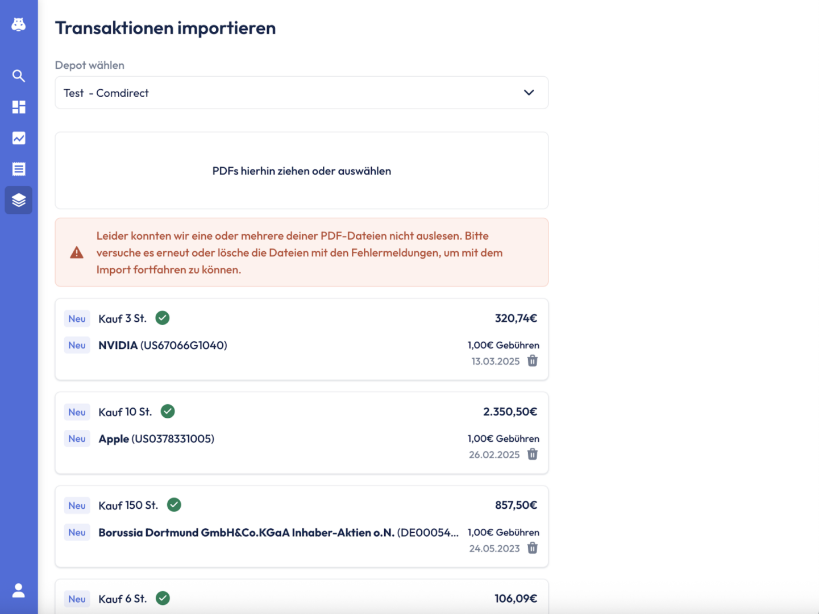Delete the Apple transaction with trash icon
The width and height of the screenshot is (819, 614).
pos(533,454)
